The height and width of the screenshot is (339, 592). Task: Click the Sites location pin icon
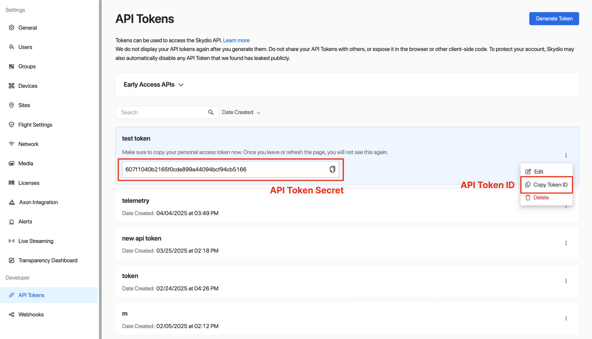point(12,105)
